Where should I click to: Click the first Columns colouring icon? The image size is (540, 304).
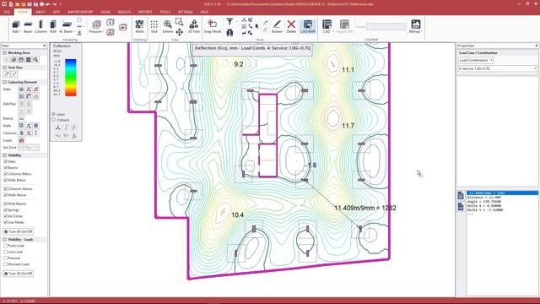[x=21, y=133]
